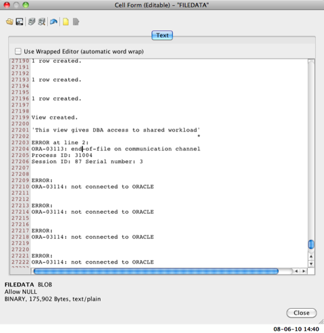324x333 pixels.
Task: Switch to the Text tab
Action: click(162, 35)
